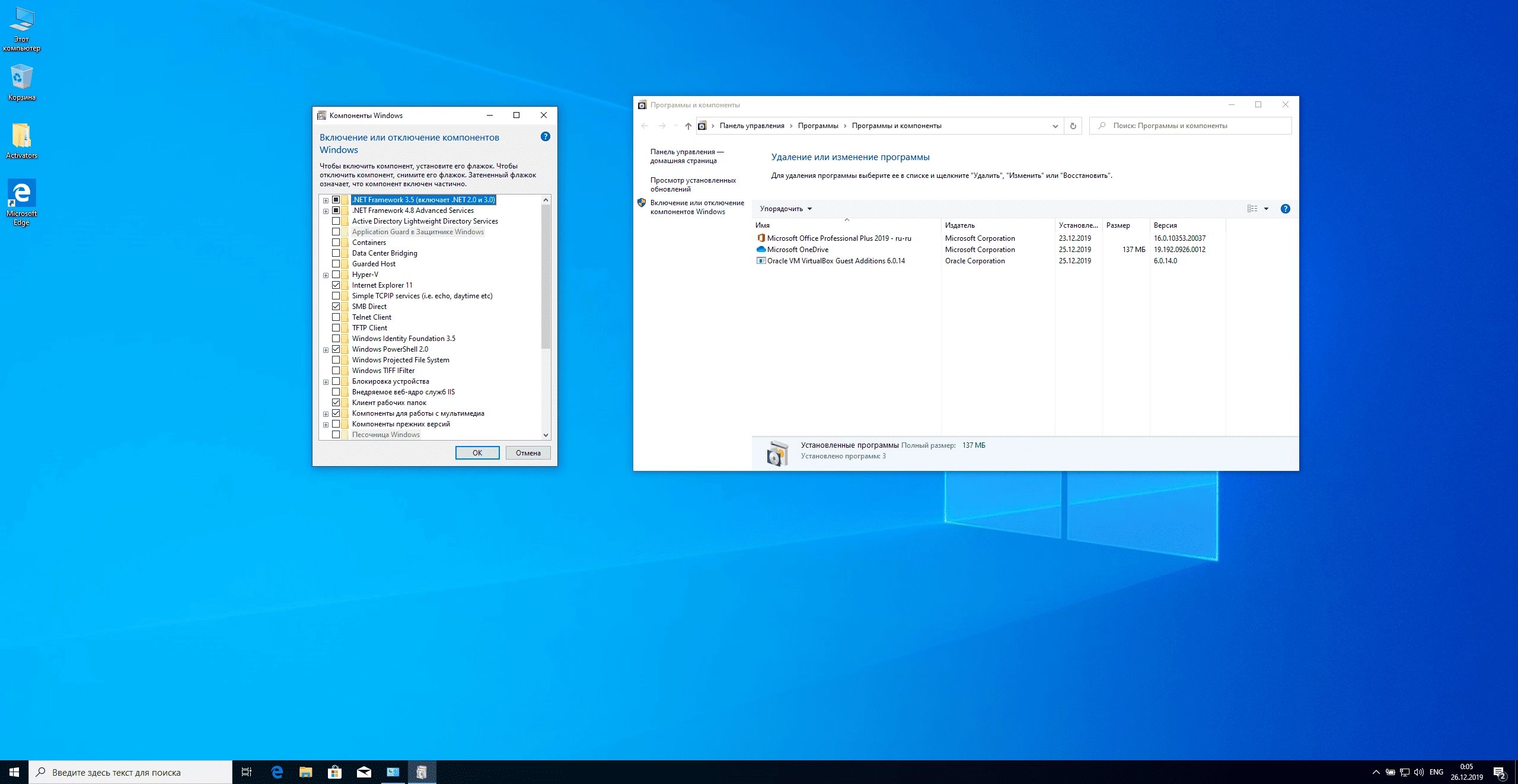Uncheck the SMB Direct checkbox

336,307
